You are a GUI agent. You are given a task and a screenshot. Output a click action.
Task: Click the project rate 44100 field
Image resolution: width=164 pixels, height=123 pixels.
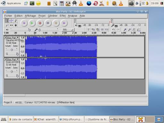19,102
